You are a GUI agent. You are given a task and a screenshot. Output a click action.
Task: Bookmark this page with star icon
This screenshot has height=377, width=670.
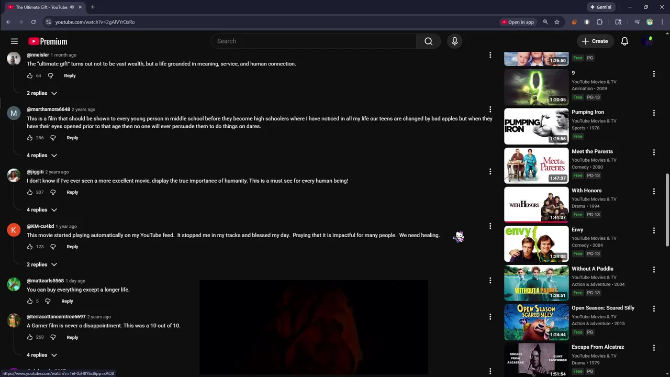pyautogui.click(x=557, y=22)
